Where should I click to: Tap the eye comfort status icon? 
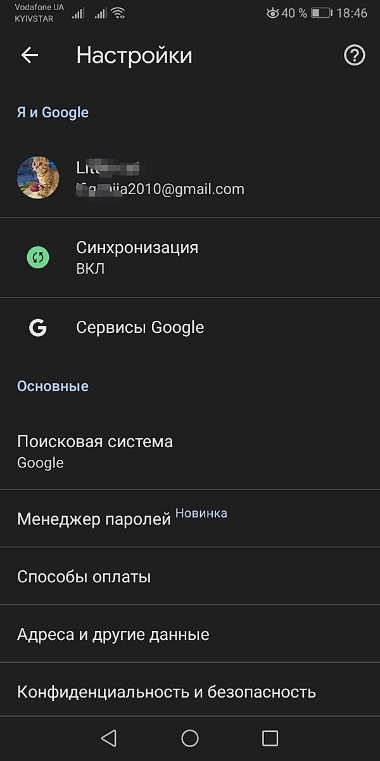point(272,13)
